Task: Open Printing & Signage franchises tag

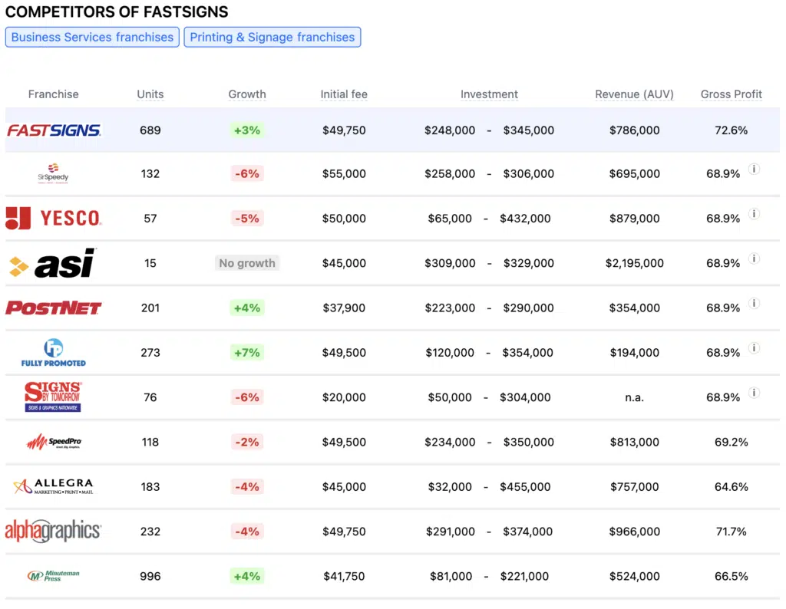Action: pos(272,37)
